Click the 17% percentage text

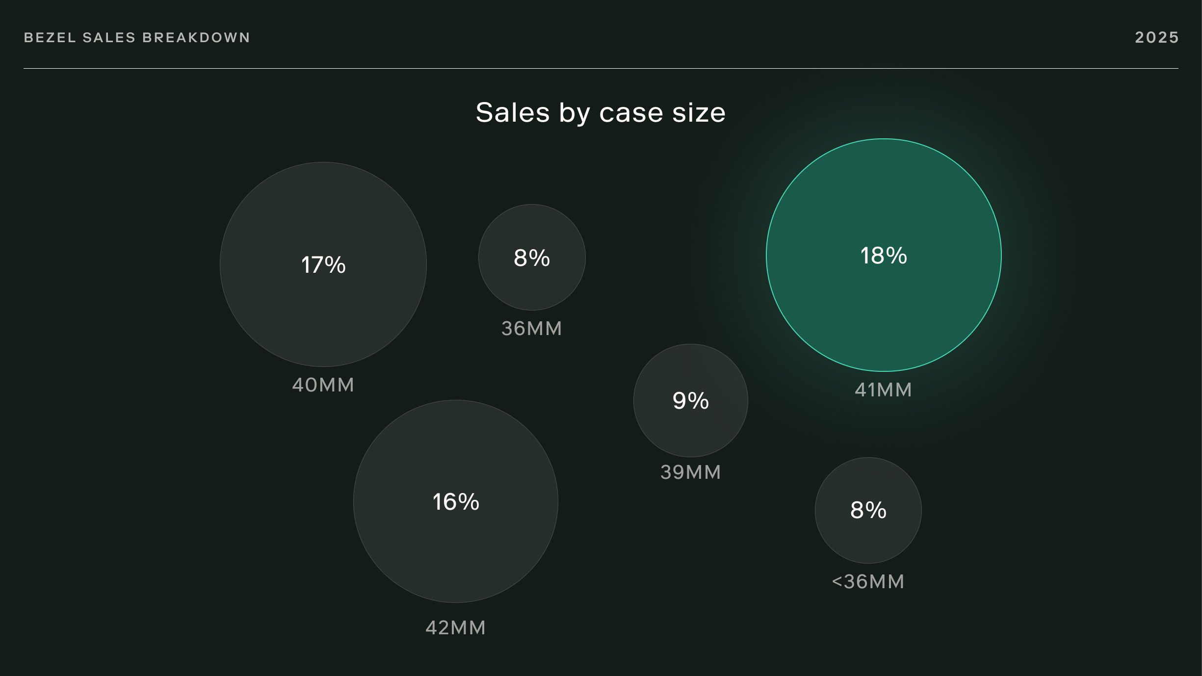323,265
